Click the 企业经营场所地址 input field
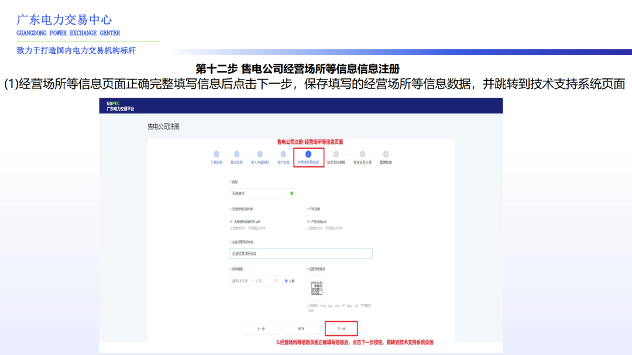Viewport: 632px width, 355px height. [x=301, y=253]
